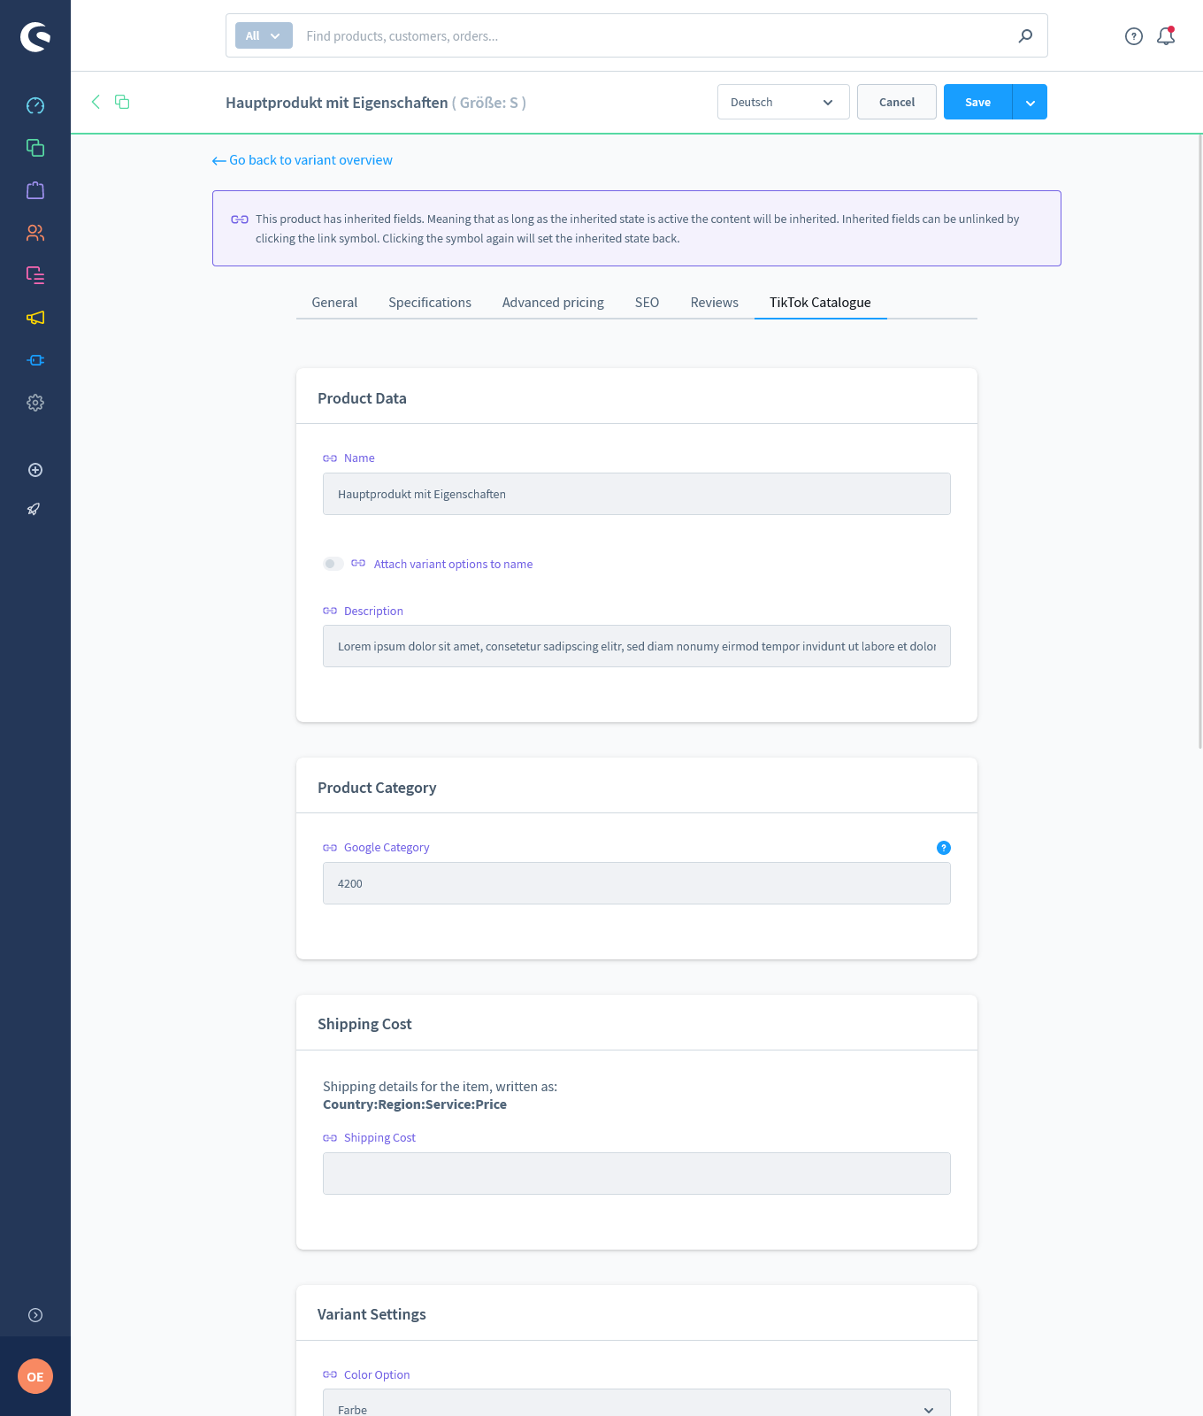1203x1416 pixels.
Task: Open the All search type dropdown
Action: (x=264, y=36)
